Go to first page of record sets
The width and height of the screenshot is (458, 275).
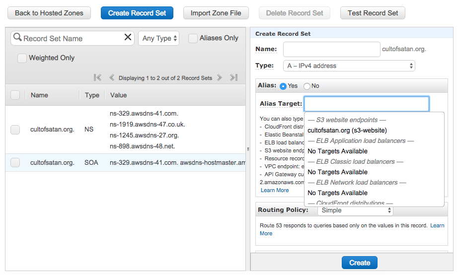97,77
